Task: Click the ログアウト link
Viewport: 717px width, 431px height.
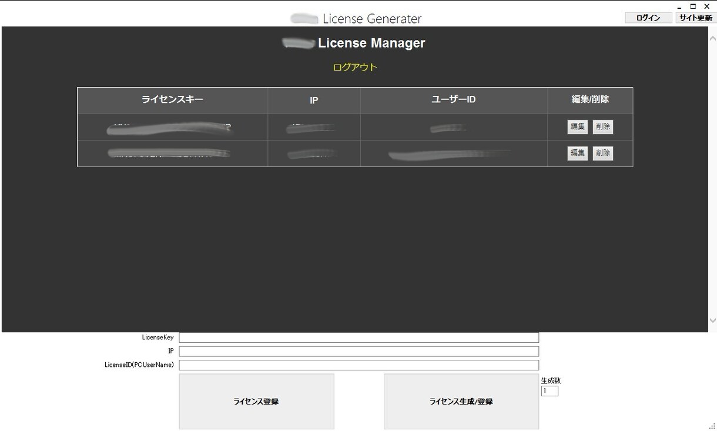Action: click(355, 67)
